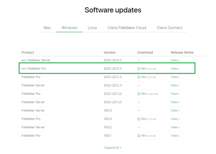Click FileMaker Pro name in 19.6.3 row
This screenshot has height=154, width=216.
click(x=31, y=119)
